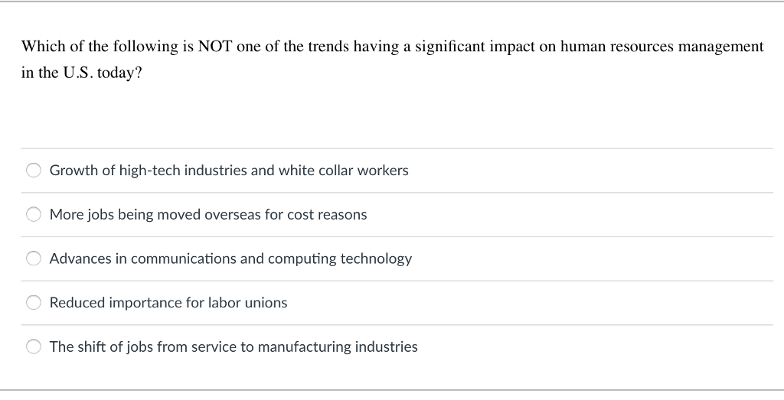Click the words 'computing technology'
784x400 pixels.
[340, 259]
